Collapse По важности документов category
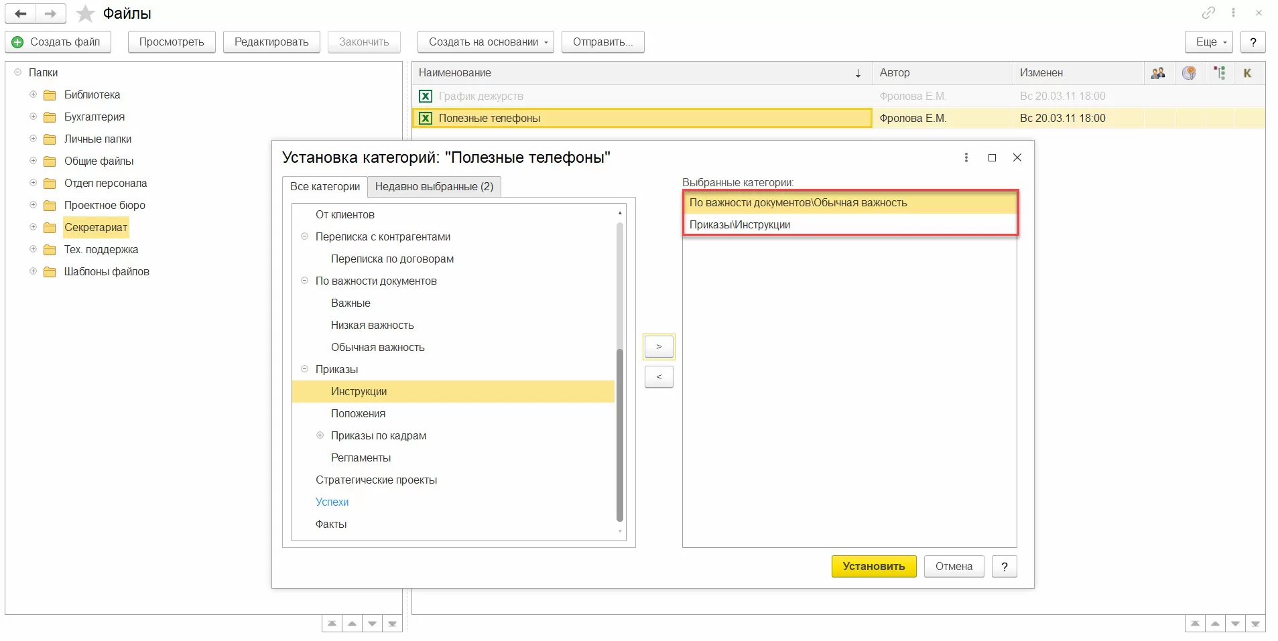The height and width of the screenshot is (641, 1278). point(304,281)
